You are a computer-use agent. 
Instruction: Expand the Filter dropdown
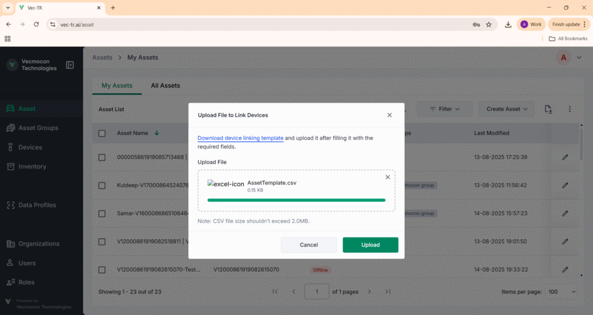click(x=444, y=109)
